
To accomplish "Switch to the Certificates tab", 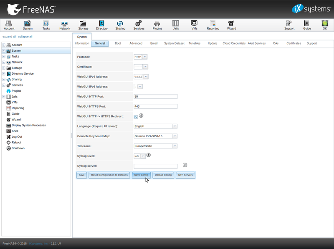I will [294, 43].
